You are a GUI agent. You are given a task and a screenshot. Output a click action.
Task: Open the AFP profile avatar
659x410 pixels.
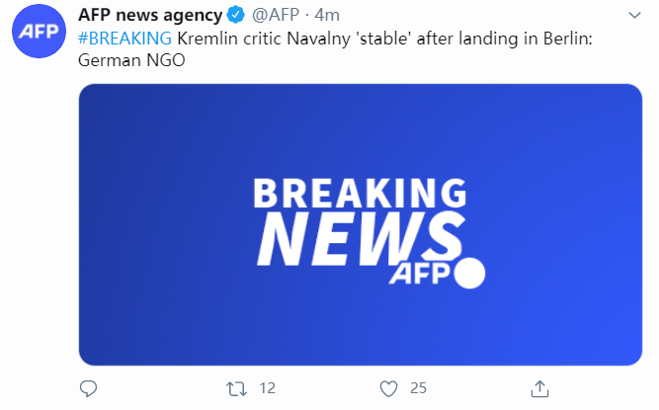point(40,39)
